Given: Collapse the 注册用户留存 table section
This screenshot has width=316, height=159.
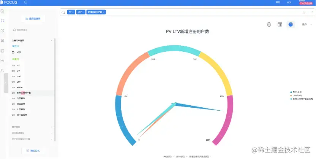Looking at the screenshot, I should click(52, 41).
